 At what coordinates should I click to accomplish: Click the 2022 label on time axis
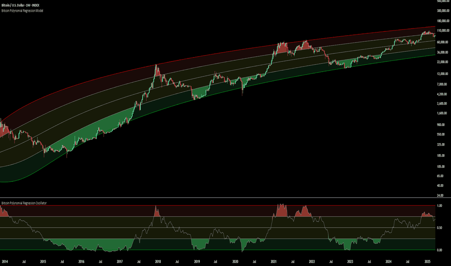tap(312, 262)
